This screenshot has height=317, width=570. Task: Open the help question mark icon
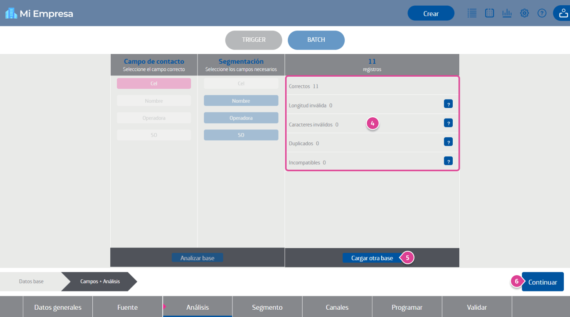tap(542, 13)
